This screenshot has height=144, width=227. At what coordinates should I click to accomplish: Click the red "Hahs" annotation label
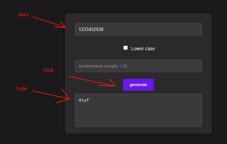pos(23,15)
